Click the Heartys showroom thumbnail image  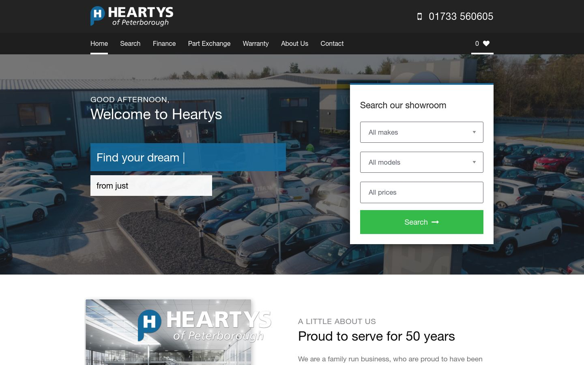click(x=168, y=332)
